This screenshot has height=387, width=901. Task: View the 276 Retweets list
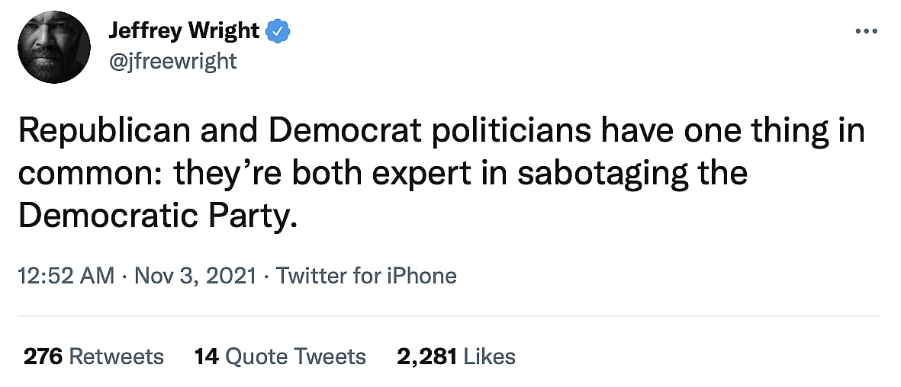pyautogui.click(x=94, y=357)
